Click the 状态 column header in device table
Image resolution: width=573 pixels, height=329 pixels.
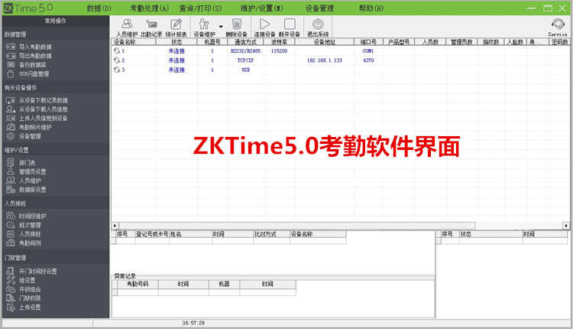(176, 42)
